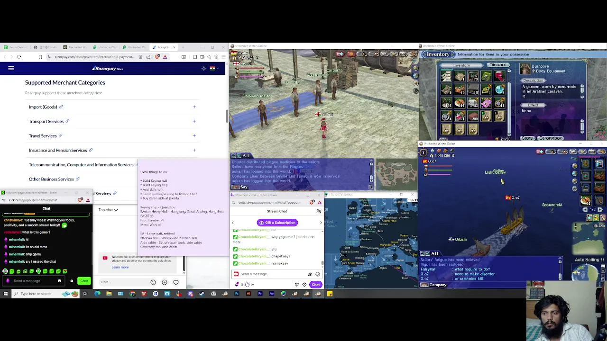This screenshot has width=607, height=341.
Task: Click the Strongbox button in Inventory
Action: [x=551, y=138]
